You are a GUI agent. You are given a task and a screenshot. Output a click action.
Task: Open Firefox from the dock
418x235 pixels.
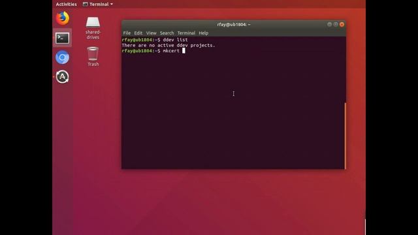click(63, 18)
